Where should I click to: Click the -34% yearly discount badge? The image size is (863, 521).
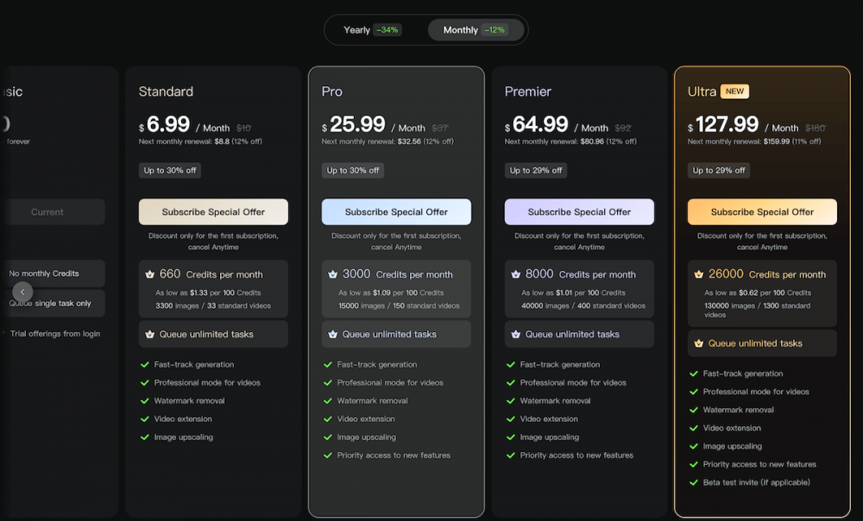(x=387, y=29)
